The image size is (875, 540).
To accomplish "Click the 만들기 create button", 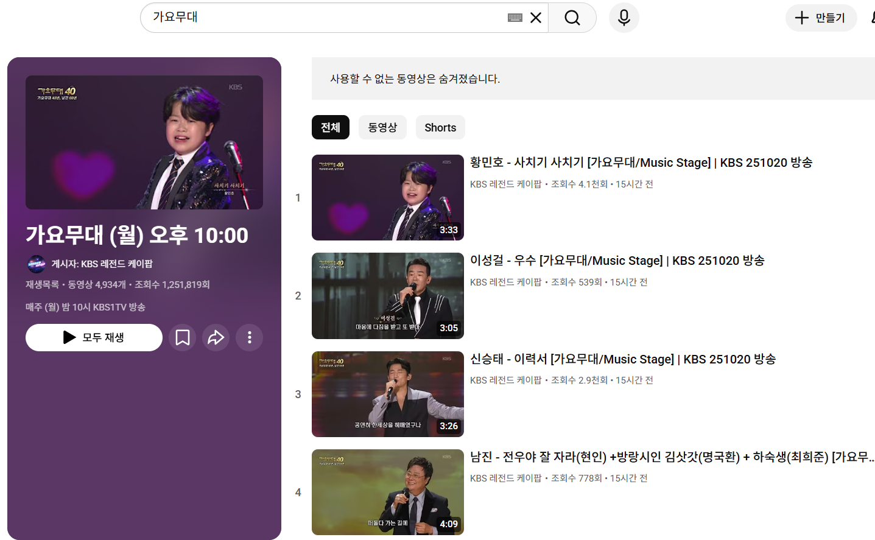I will [x=821, y=18].
